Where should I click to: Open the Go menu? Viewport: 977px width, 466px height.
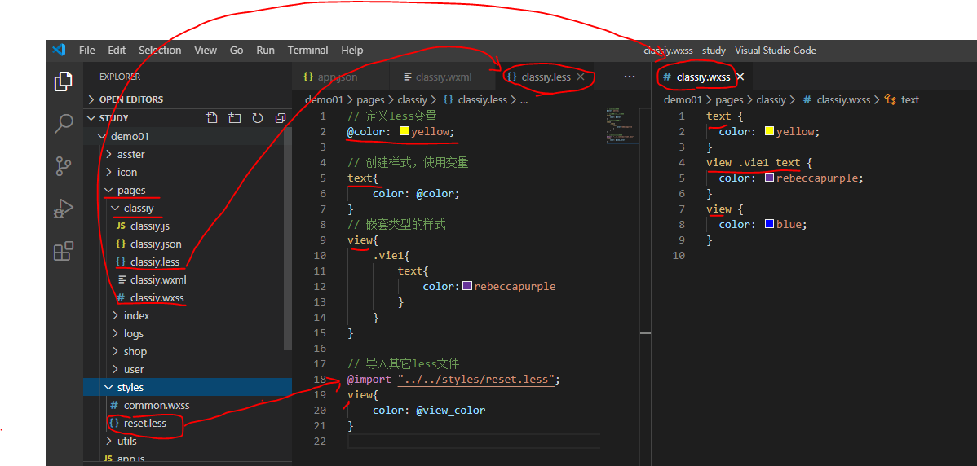click(x=237, y=51)
